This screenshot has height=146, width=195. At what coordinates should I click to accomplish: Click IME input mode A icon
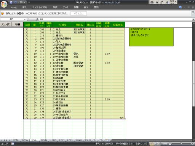[x=157, y=2]
